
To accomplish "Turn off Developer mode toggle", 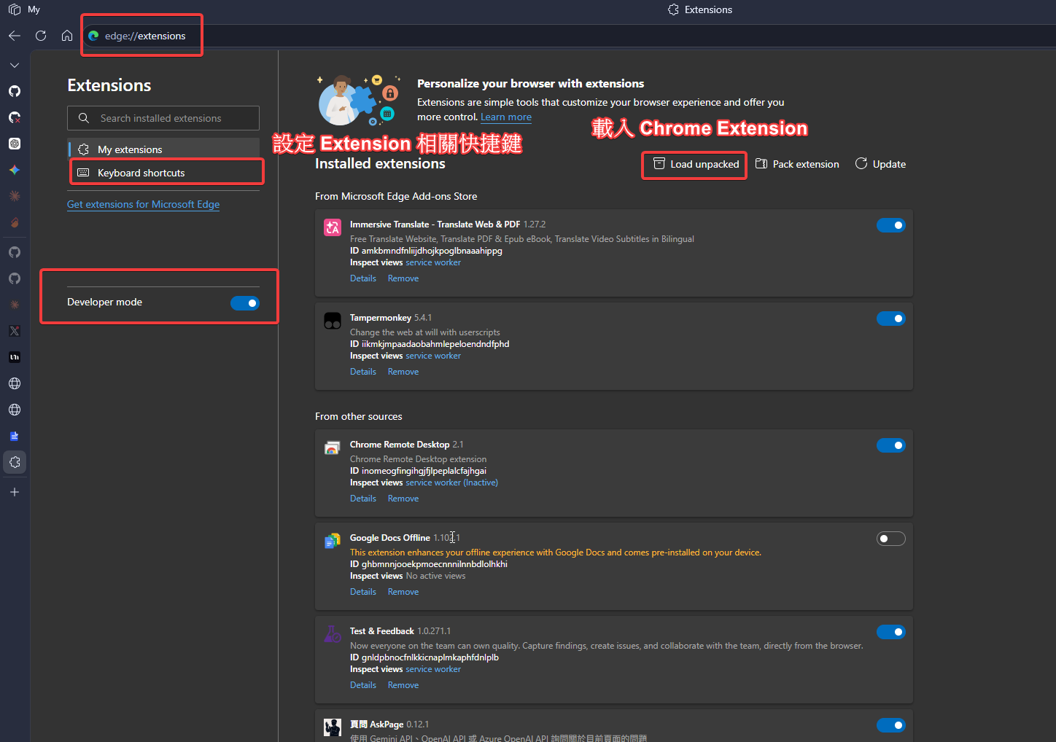I will click(245, 303).
